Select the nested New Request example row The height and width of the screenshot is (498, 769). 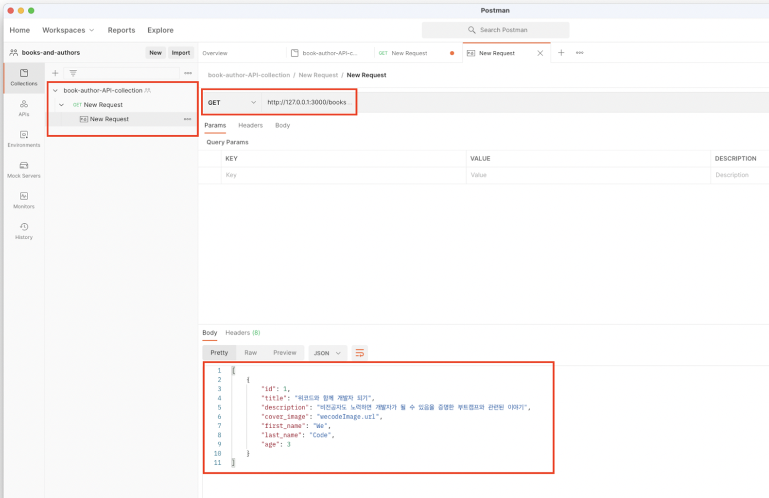click(122, 119)
